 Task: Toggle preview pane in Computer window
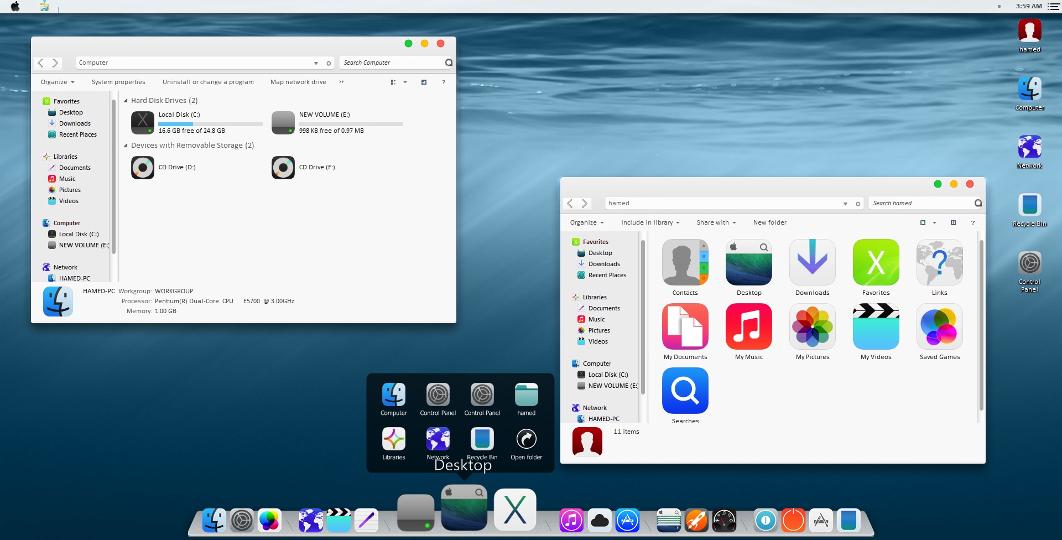point(424,82)
